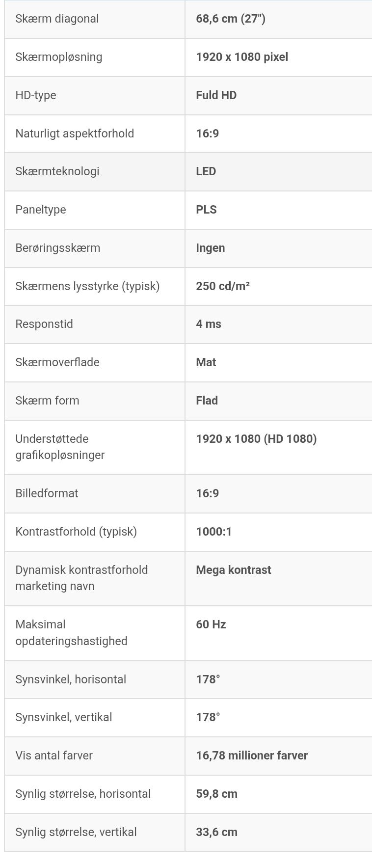The image size is (372, 865).
Task: Click the "4 ms" response time value
Action: [x=209, y=324]
